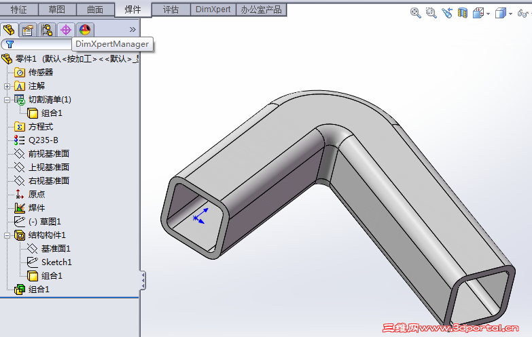
Task: Click the 焊件 weldment icon
Action: (20, 208)
